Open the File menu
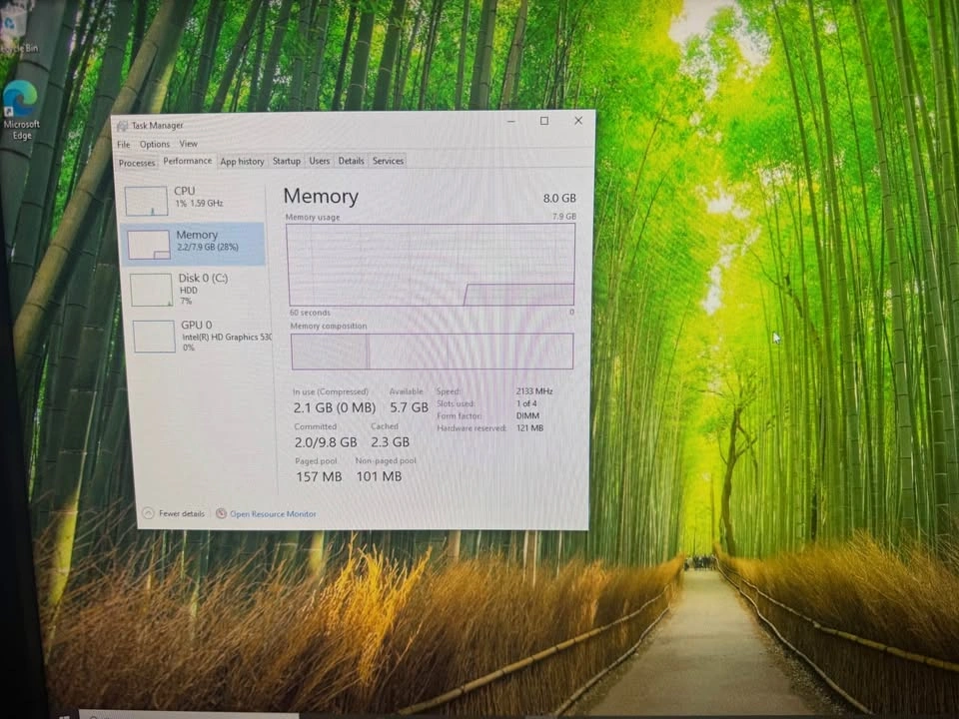Image resolution: width=959 pixels, height=719 pixels. pyautogui.click(x=123, y=144)
